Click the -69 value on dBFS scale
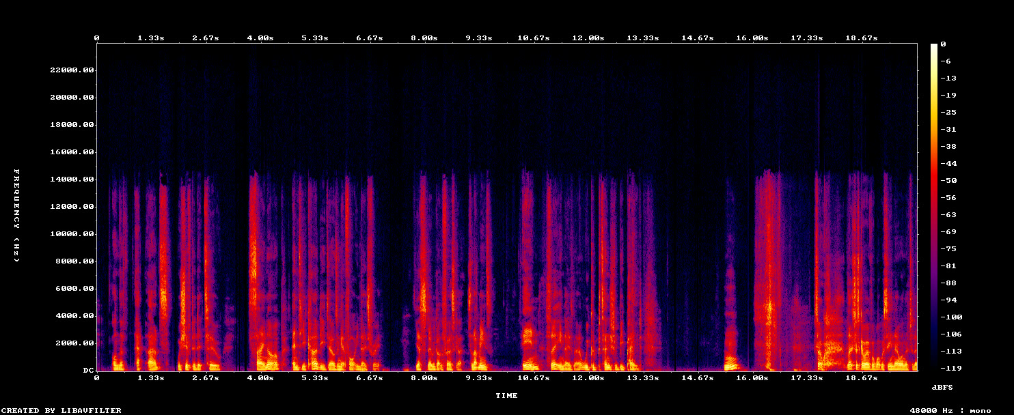 [948, 232]
